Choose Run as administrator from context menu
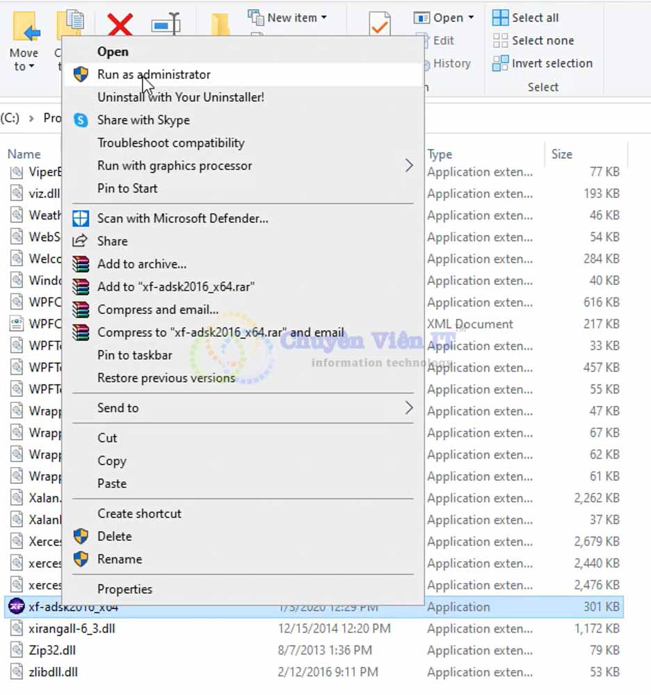 pyautogui.click(x=154, y=74)
